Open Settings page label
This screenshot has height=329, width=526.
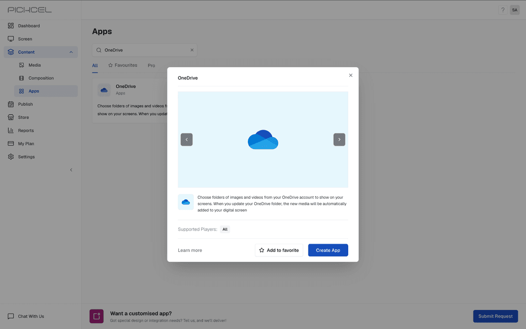tap(26, 157)
